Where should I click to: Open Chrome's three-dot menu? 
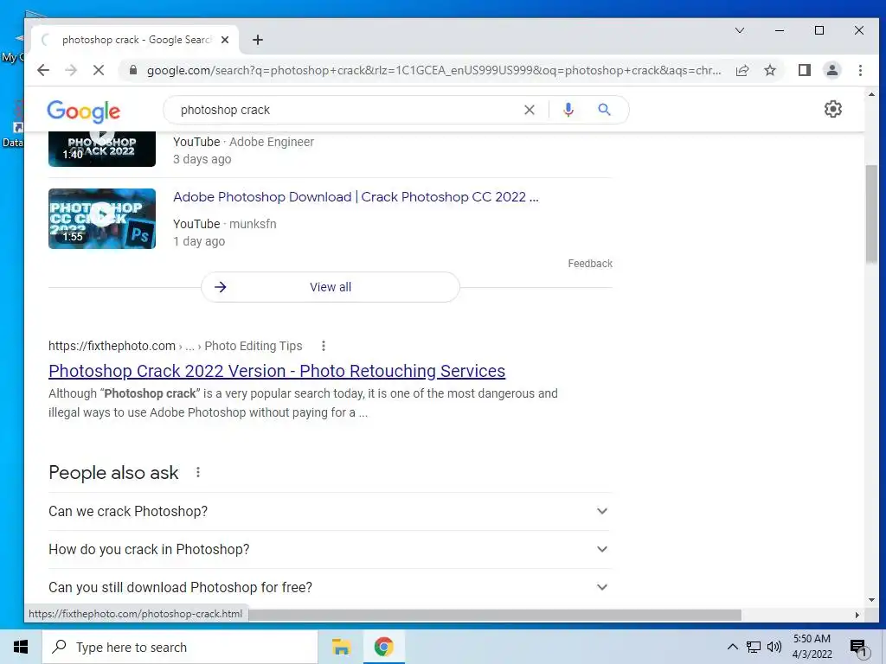coord(861,70)
